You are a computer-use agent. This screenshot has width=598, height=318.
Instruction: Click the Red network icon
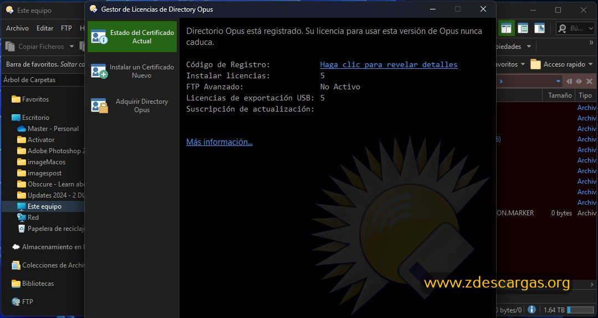pyautogui.click(x=22, y=217)
